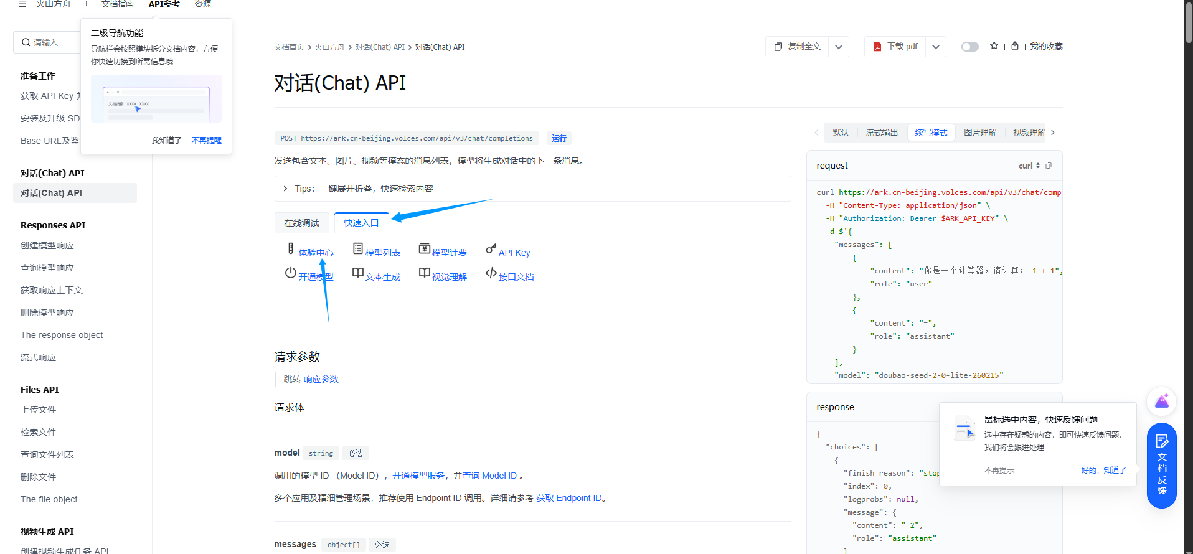Screen dimensions: 1193x554
Task: Click the tooltip's navigation preview image
Action: click(x=156, y=98)
